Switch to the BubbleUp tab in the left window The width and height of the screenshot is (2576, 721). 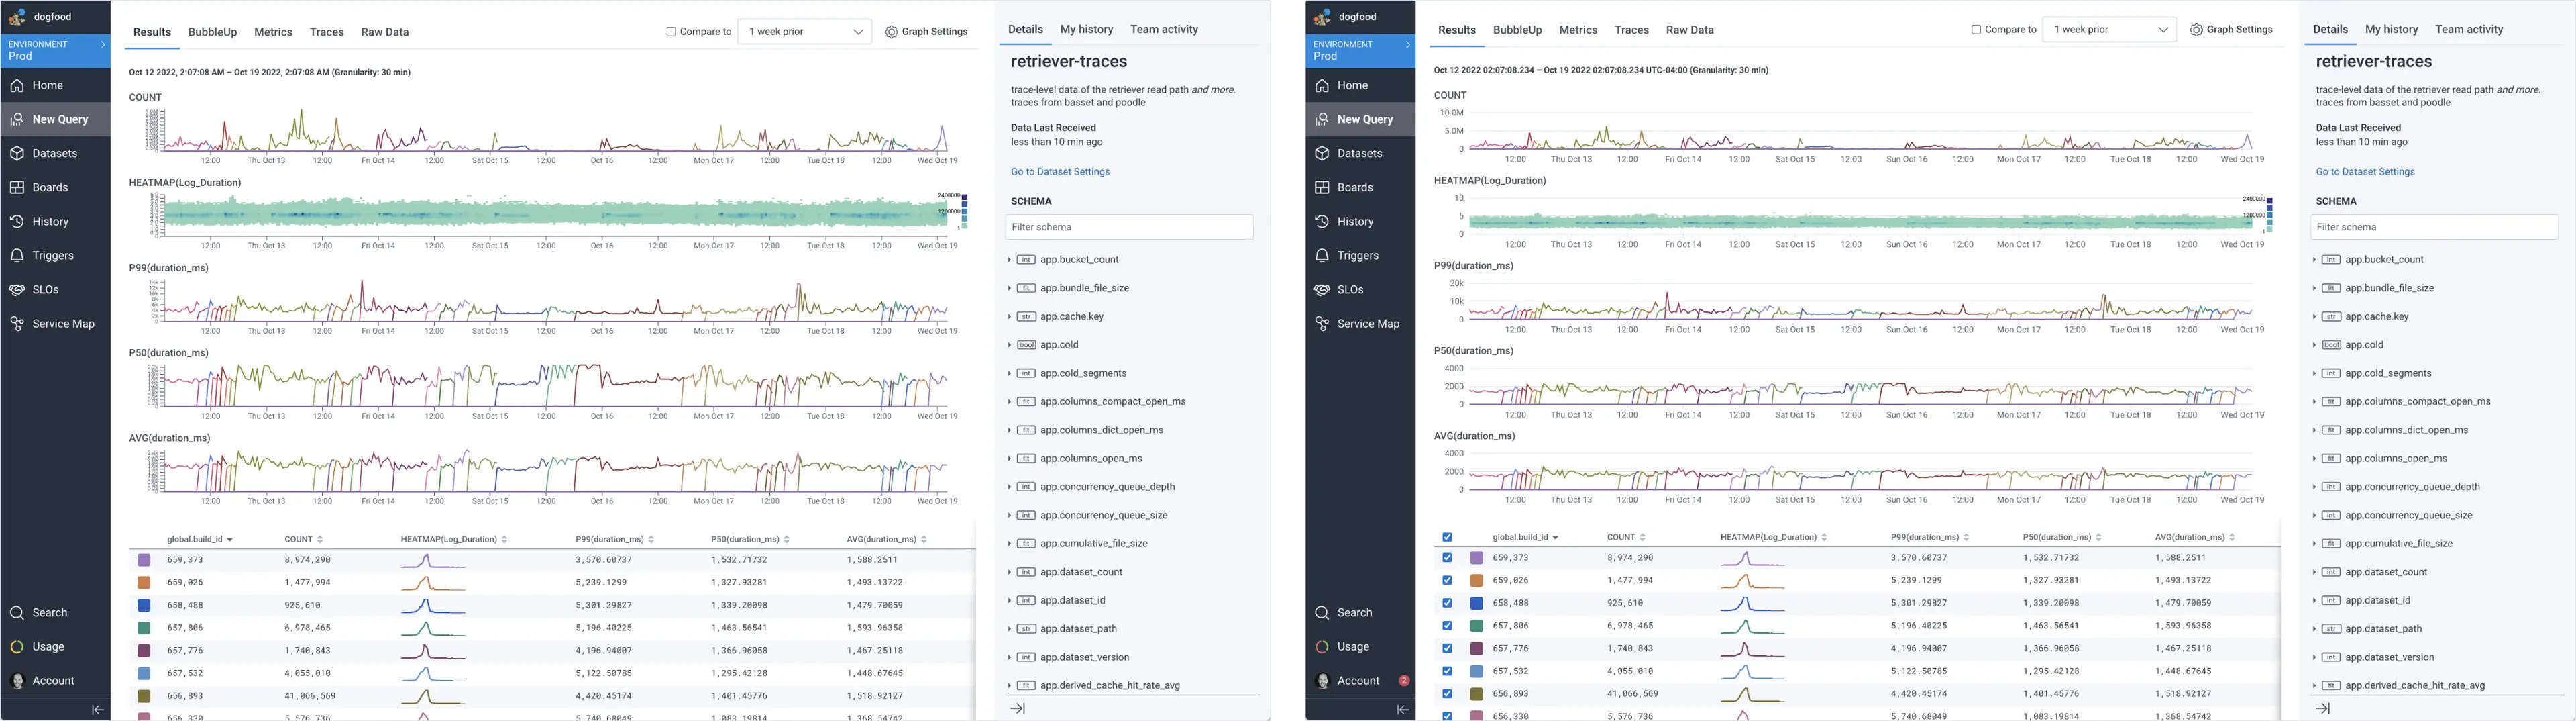tap(212, 32)
